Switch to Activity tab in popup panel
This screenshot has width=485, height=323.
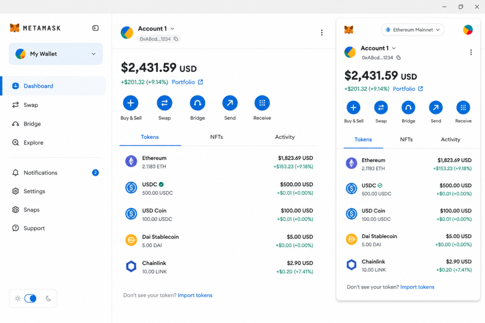[x=450, y=140]
